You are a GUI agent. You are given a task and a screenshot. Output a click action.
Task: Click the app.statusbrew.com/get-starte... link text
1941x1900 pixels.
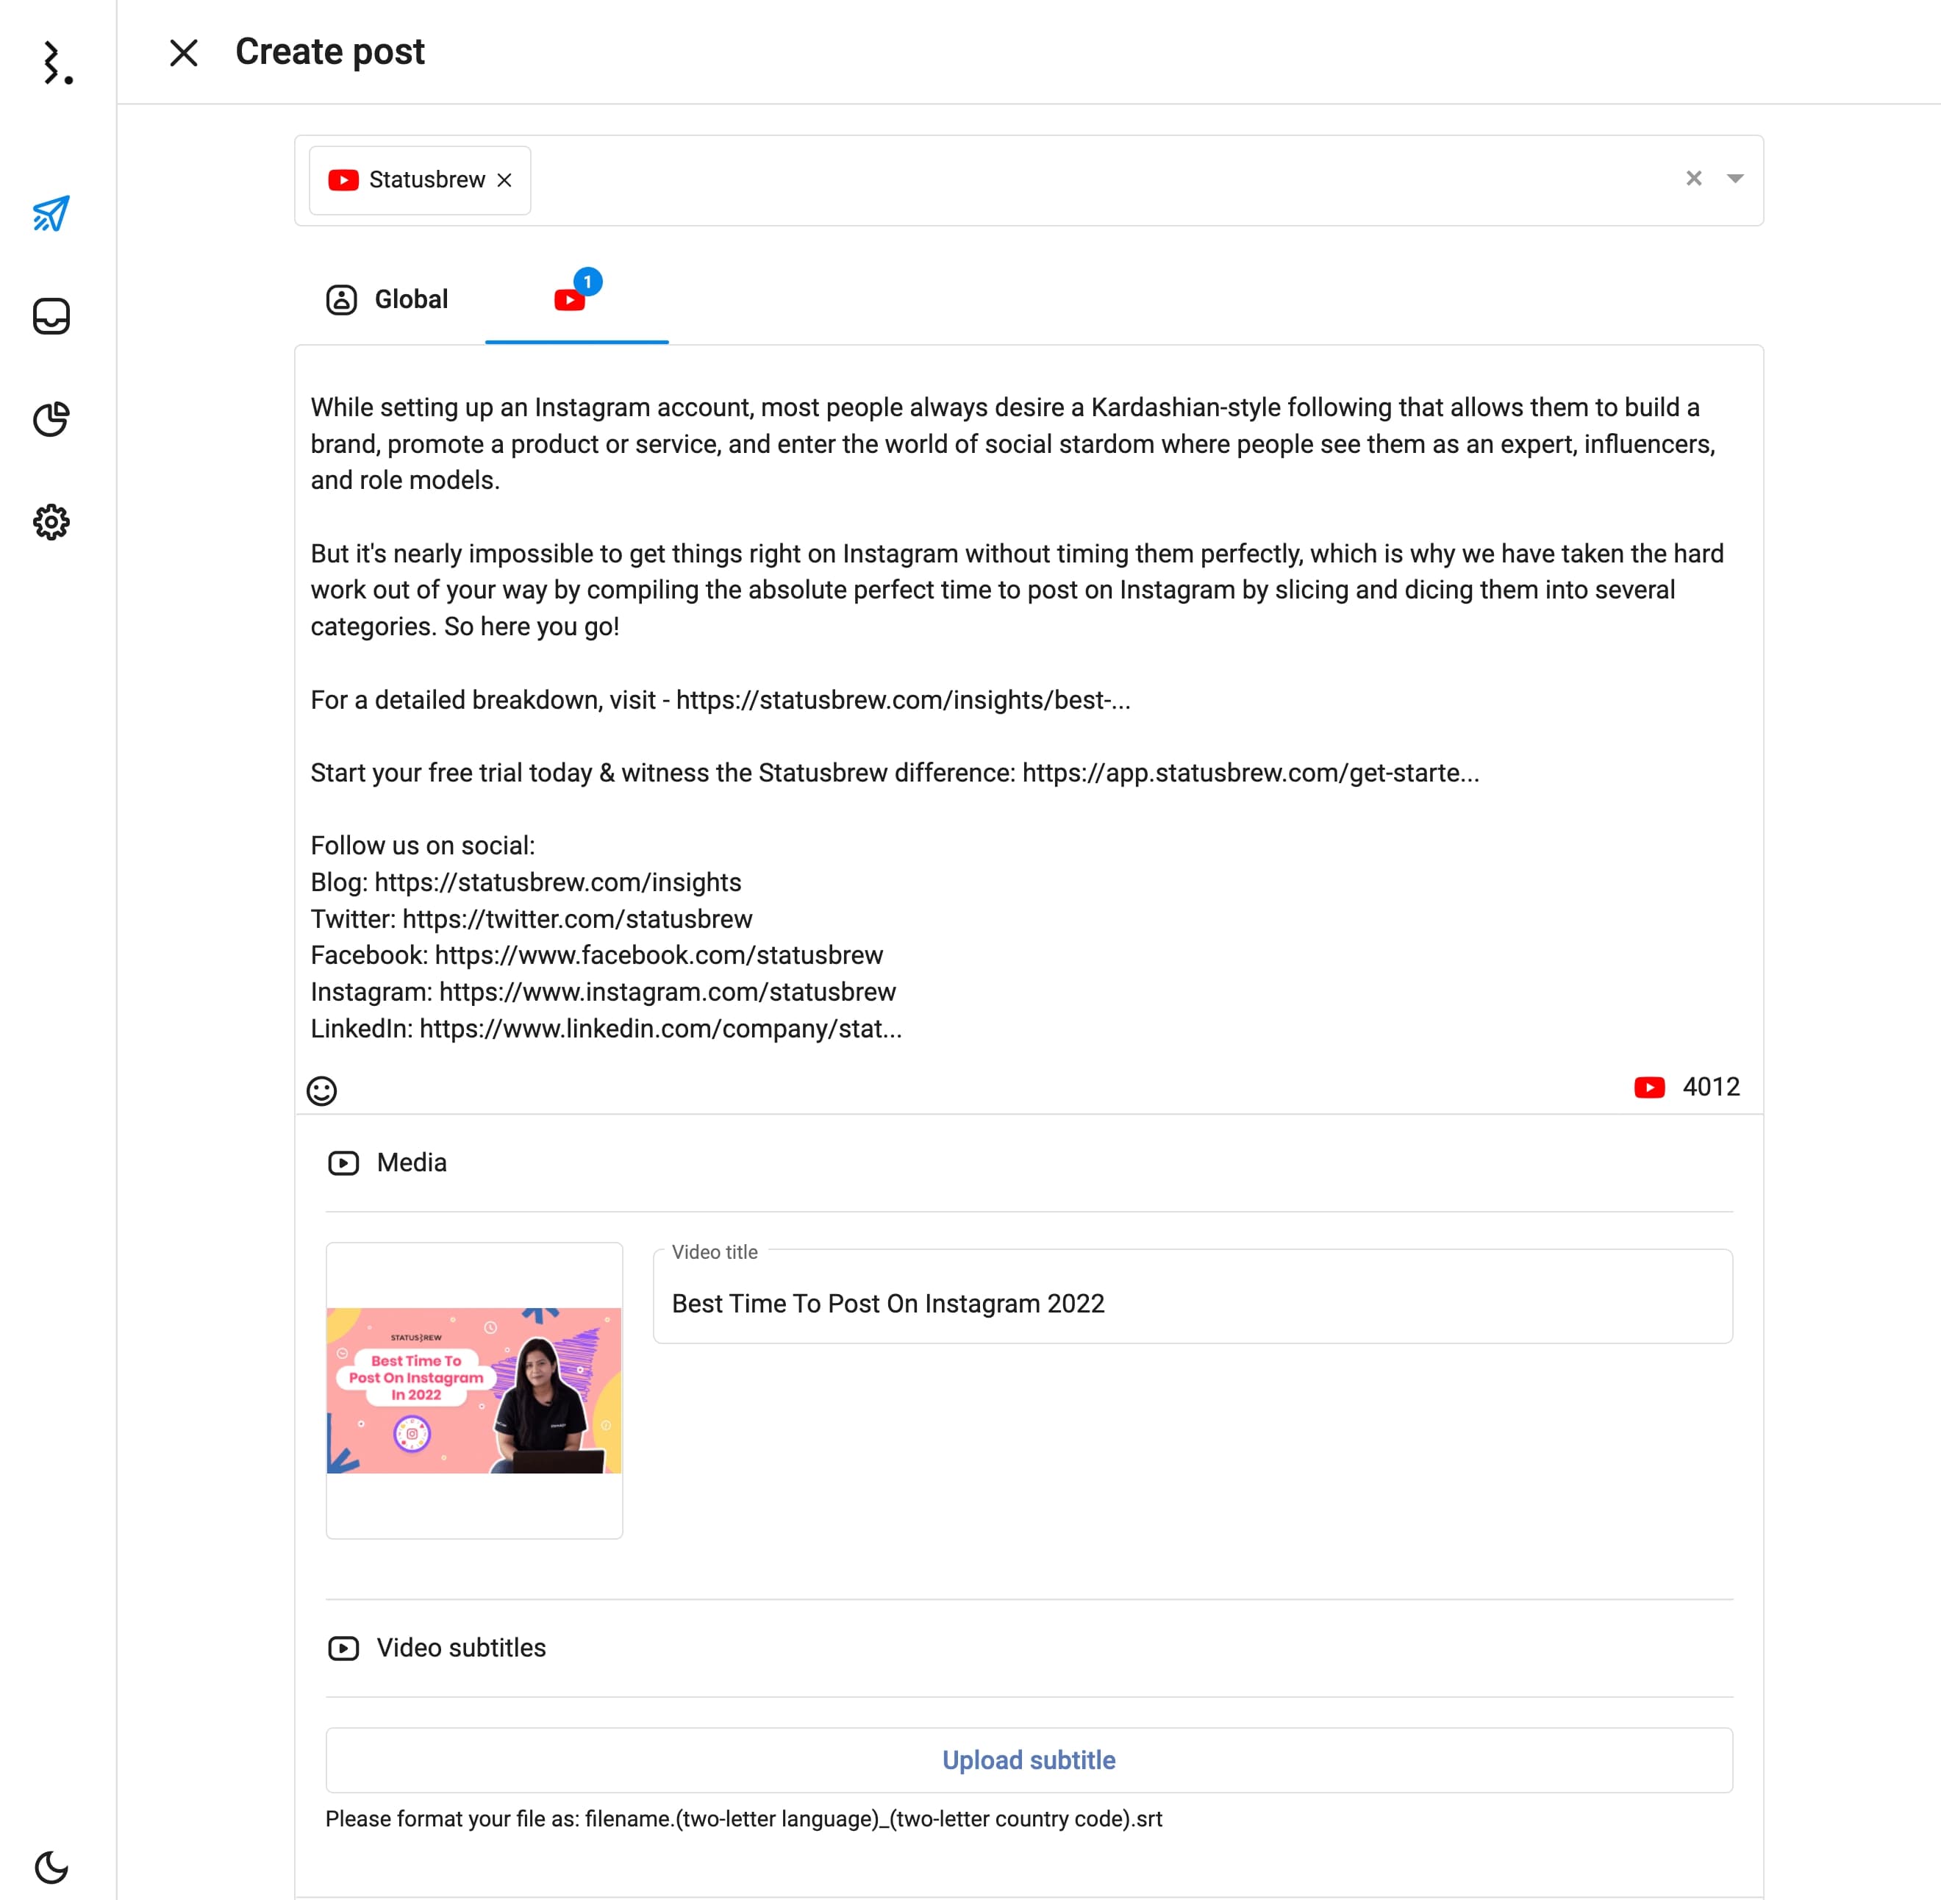[1251, 774]
